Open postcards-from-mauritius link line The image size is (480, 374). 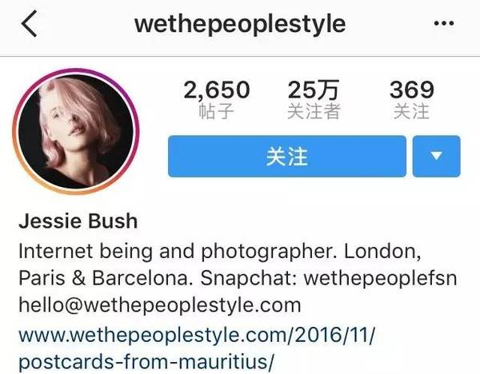(x=146, y=361)
